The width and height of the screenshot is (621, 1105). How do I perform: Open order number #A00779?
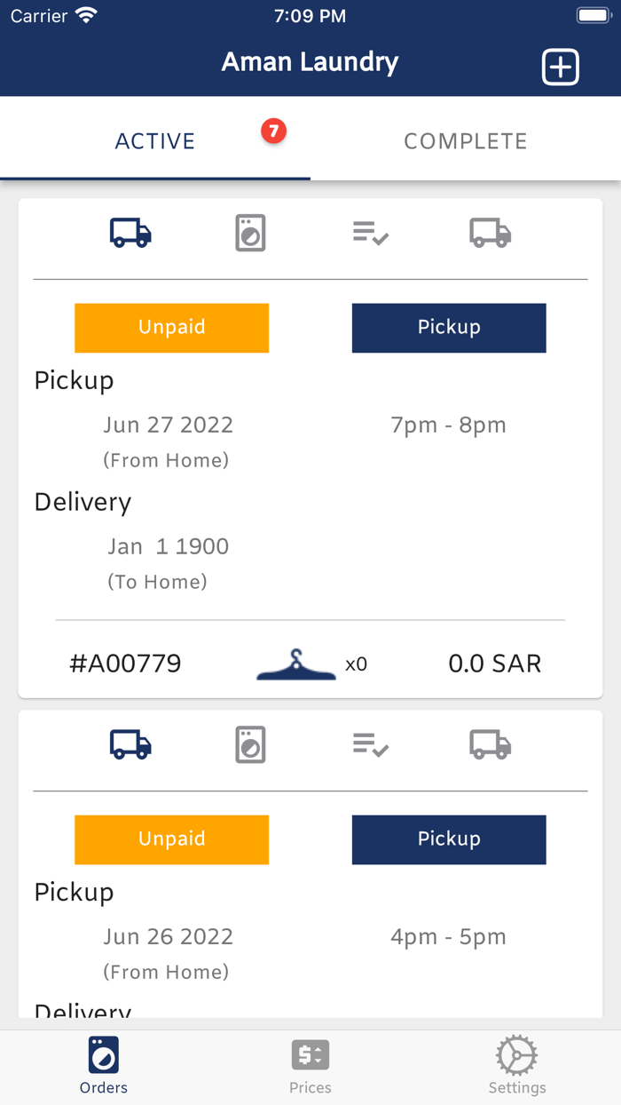[x=125, y=664]
